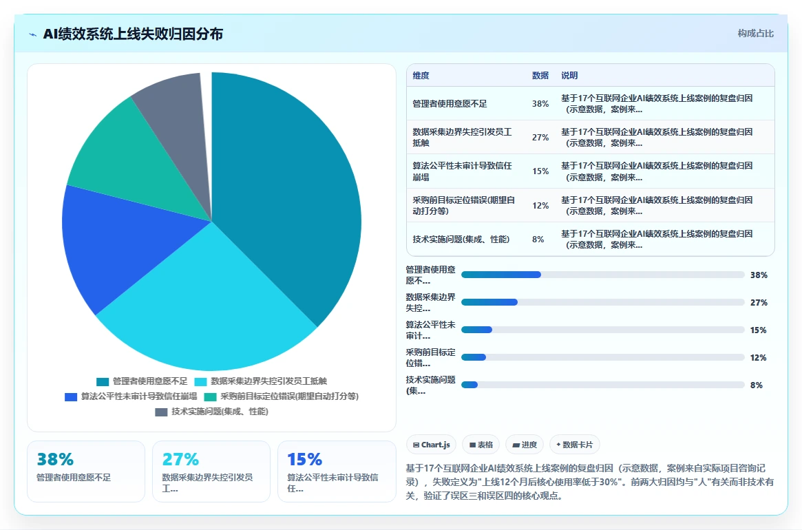Toggle legend swatch for 采购前目标定位错误
This screenshot has height=530, width=802.
pyautogui.click(x=210, y=397)
